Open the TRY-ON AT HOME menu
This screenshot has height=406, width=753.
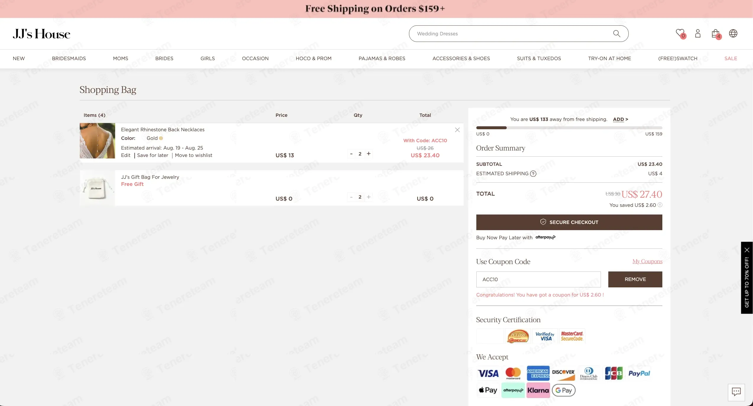[609, 58]
